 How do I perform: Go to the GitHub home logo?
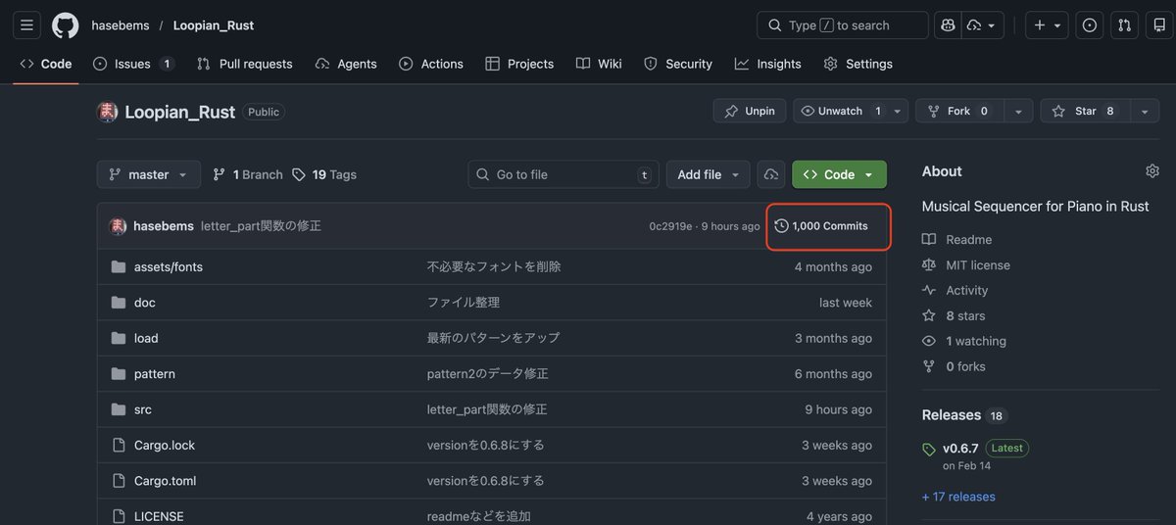(x=66, y=24)
